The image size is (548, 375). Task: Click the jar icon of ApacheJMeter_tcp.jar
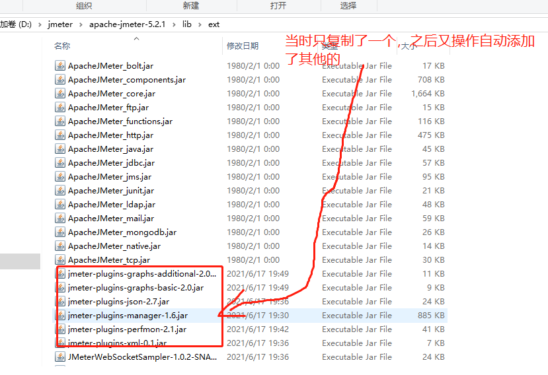(60, 259)
